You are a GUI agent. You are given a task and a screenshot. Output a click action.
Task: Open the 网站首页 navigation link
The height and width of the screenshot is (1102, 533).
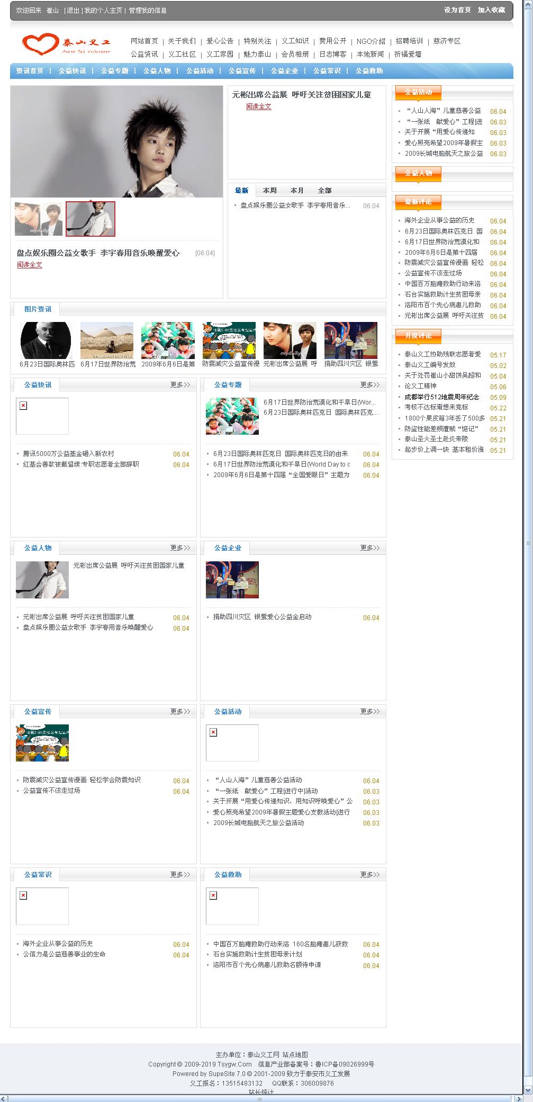point(144,41)
